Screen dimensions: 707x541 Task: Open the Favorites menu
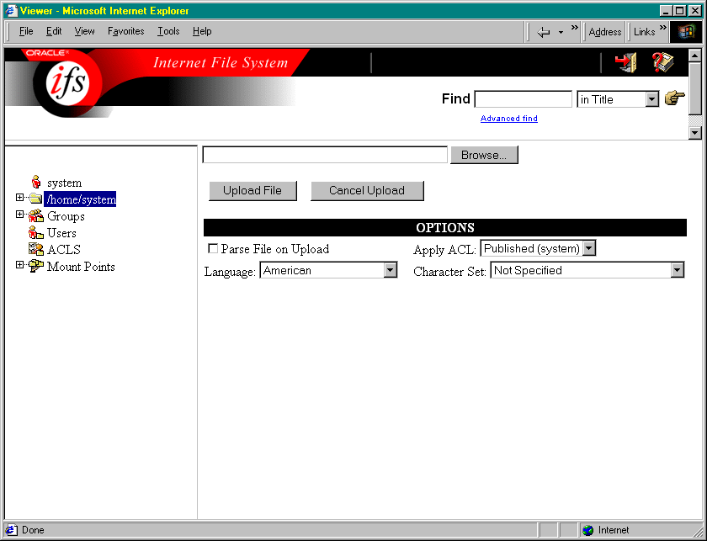click(125, 31)
